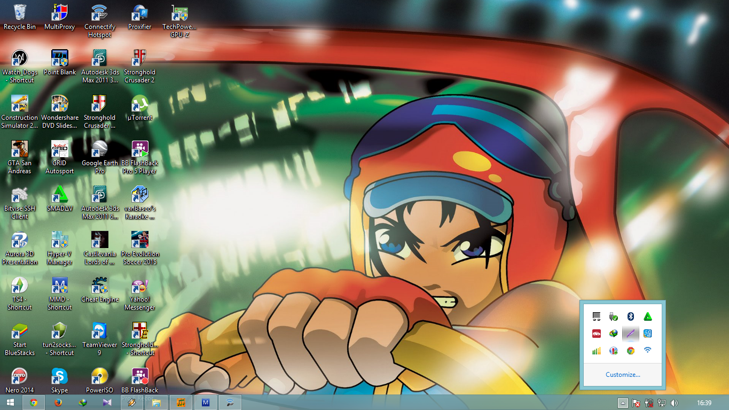Open Chrome from the tray popup

click(631, 351)
